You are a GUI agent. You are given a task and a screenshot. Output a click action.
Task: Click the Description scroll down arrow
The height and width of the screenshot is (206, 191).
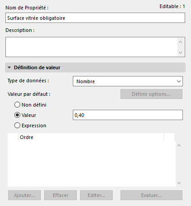coord(180,53)
